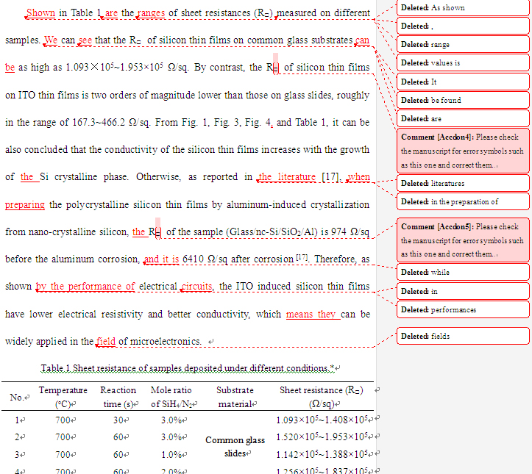
Task: Open the Comment [Accdon5] balloon
Action: pos(463,240)
